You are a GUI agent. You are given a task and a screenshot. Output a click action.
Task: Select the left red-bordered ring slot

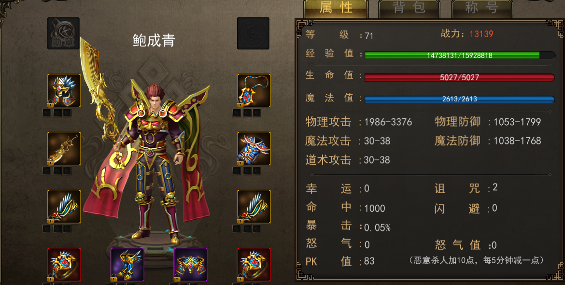(64, 264)
